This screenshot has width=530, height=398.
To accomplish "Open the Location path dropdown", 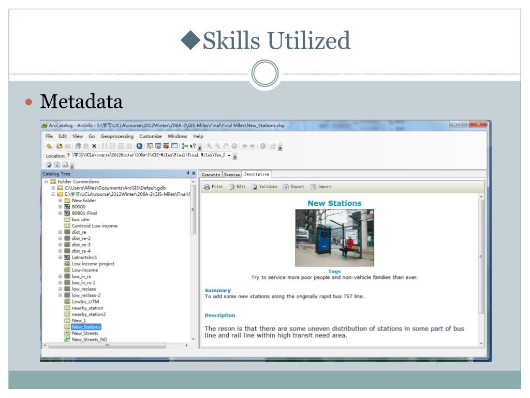I will click(x=229, y=155).
